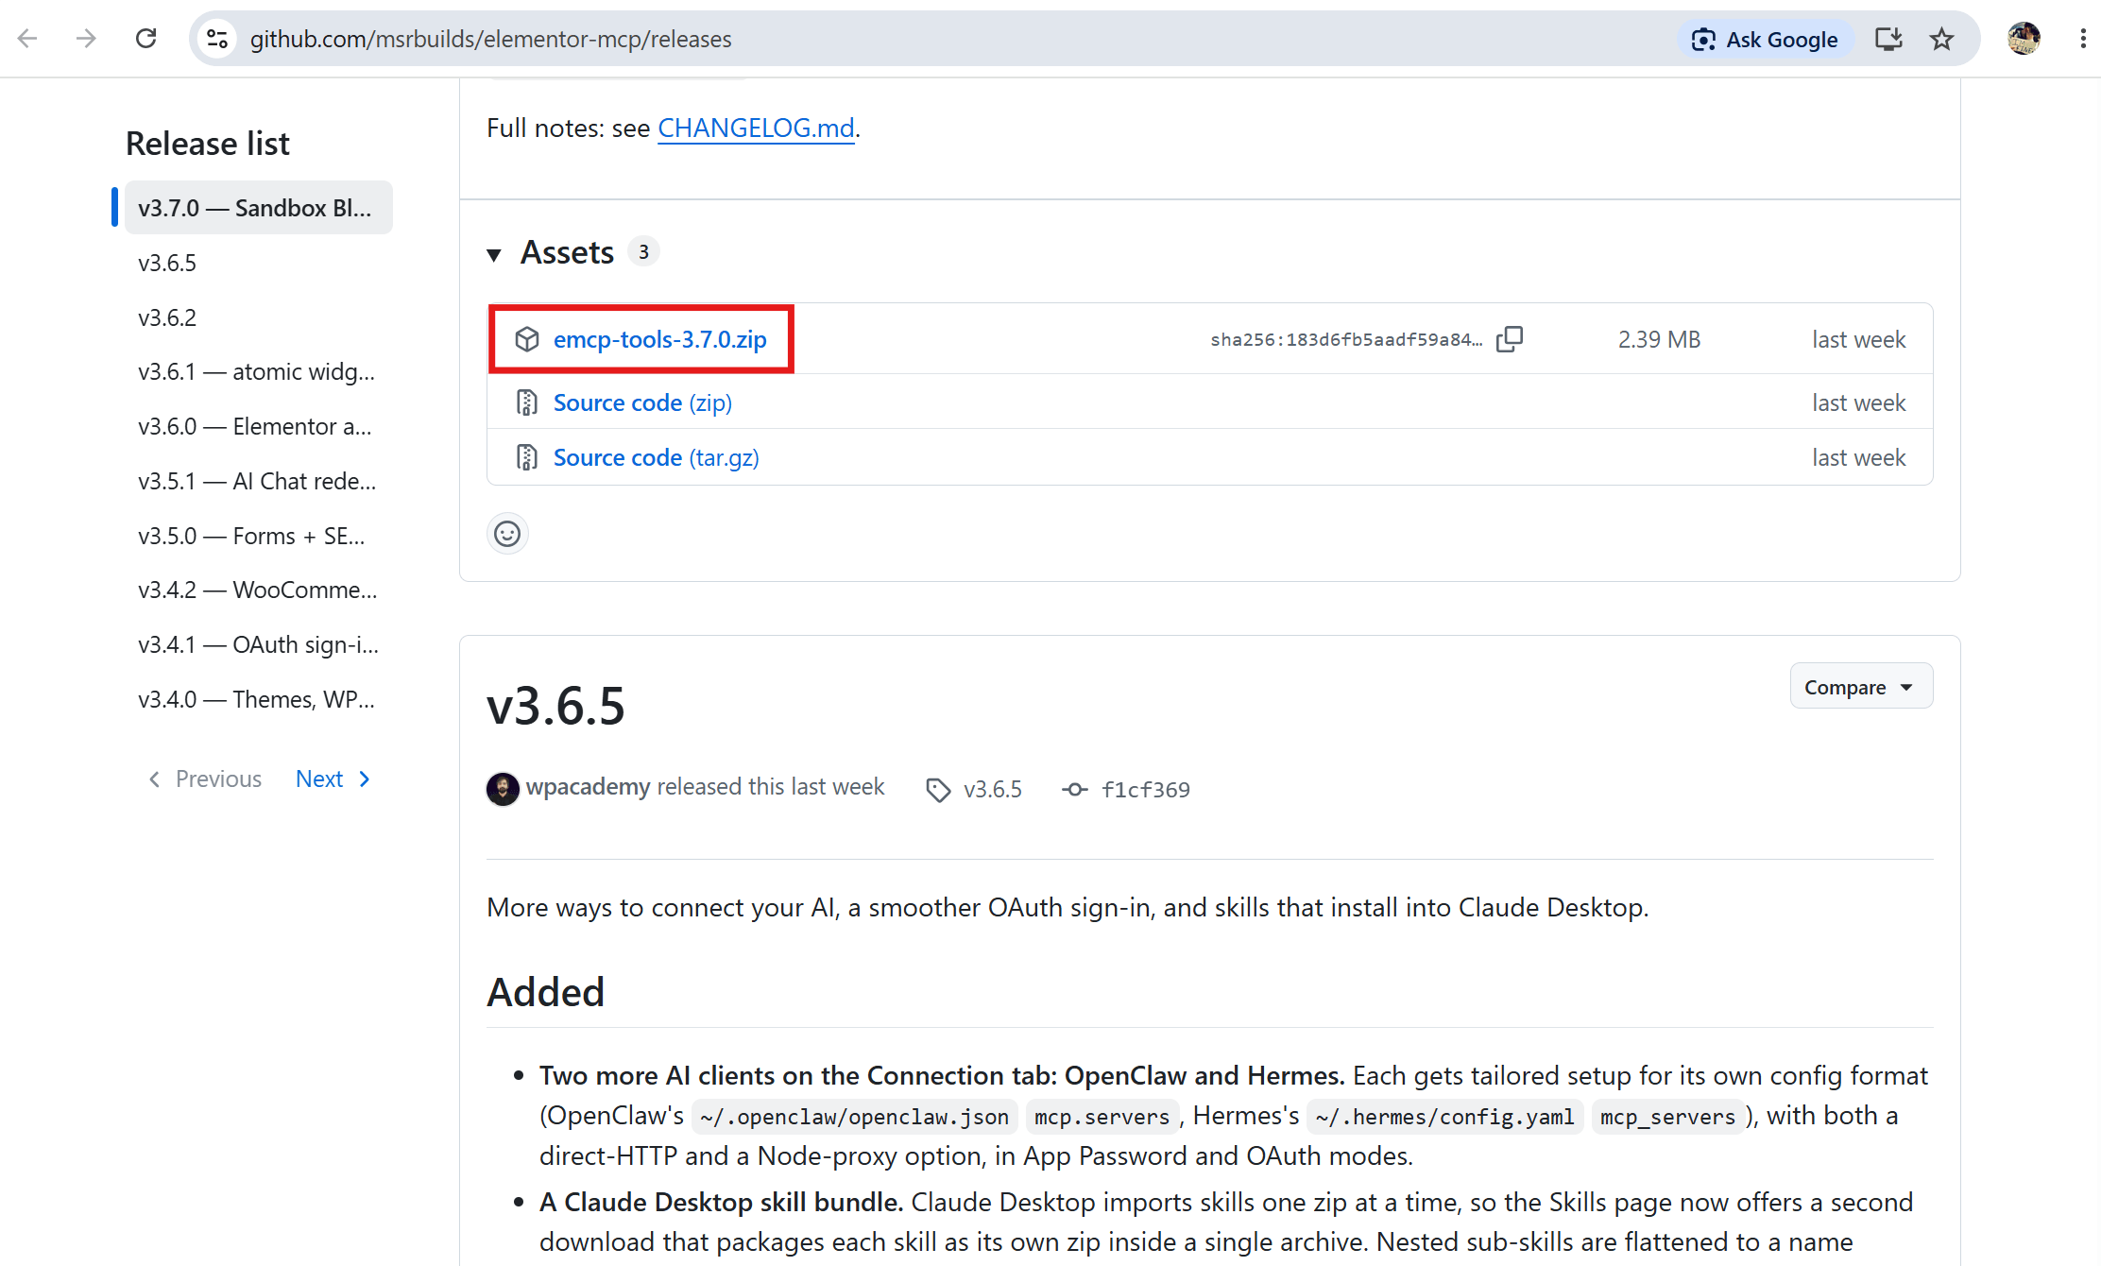Click the 2.39 MB file size text
Screen dimensions: 2101x1266
[1659, 339]
